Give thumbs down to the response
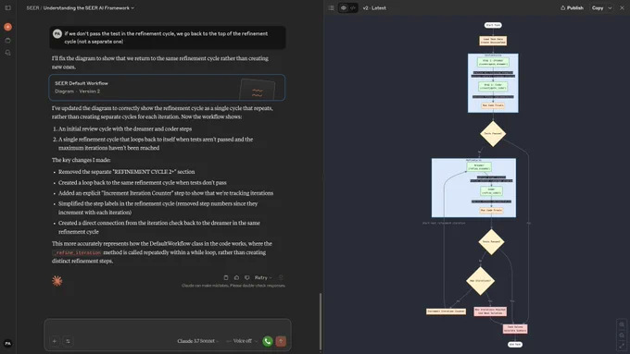This screenshot has height=354, width=630. coord(247,277)
